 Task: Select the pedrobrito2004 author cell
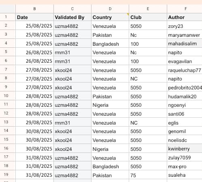point(185,87)
